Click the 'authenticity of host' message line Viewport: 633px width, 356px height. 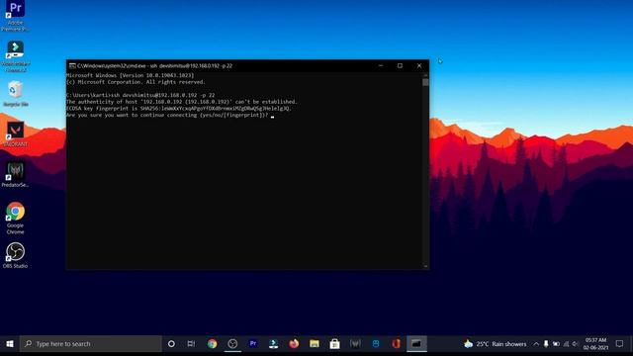182,102
